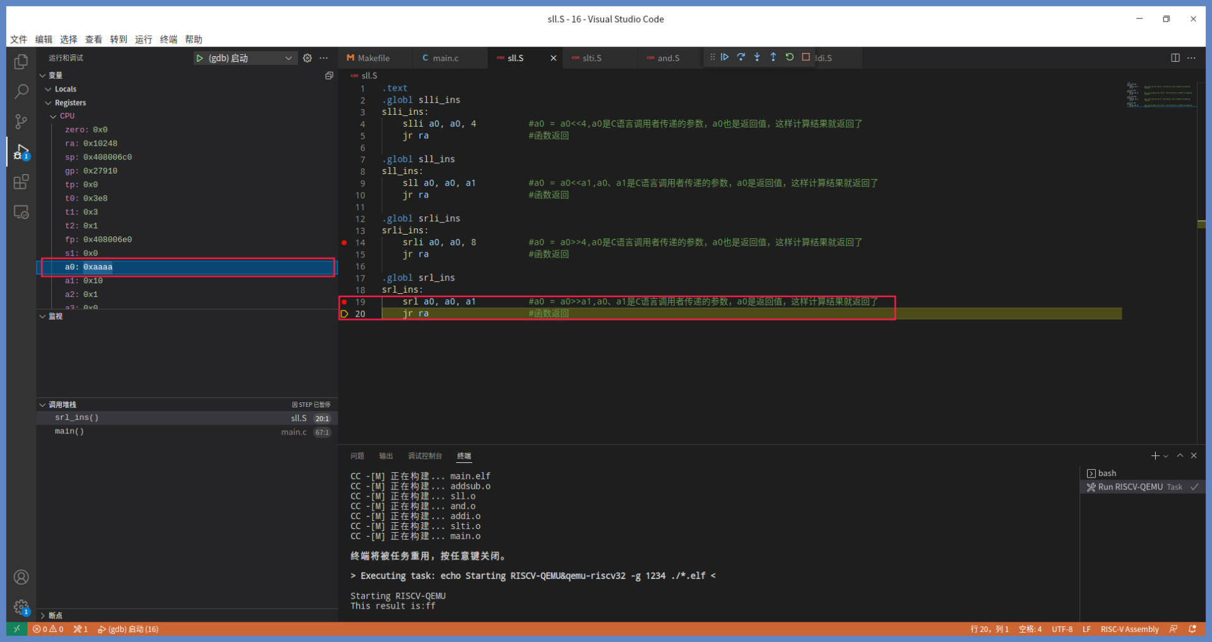The height and width of the screenshot is (642, 1212).
Task: Select the main() stack frame
Action: point(69,431)
